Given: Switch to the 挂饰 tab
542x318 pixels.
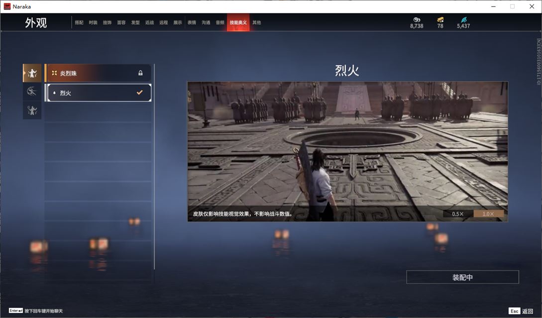Looking at the screenshot, I should 107,22.
